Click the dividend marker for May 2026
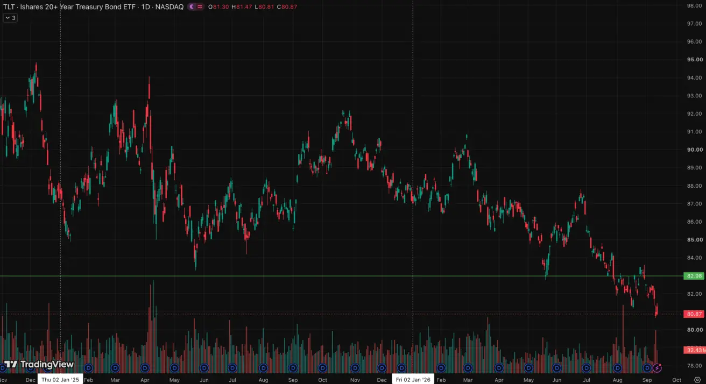The width and height of the screenshot is (706, 384). point(528,368)
